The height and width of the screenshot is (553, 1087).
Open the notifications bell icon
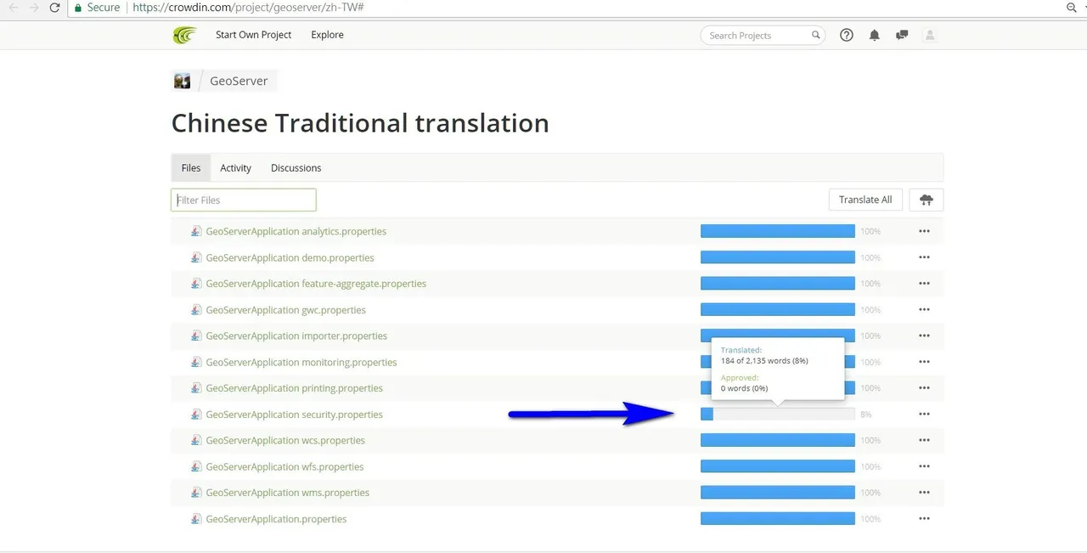874,35
